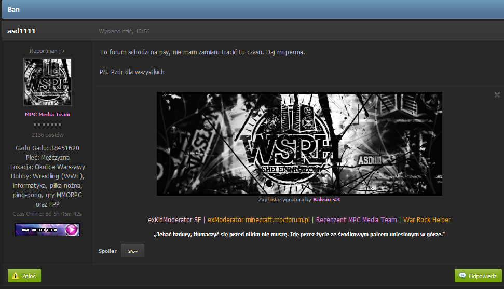Image resolution: width=504 pixels, height=289 pixels.
Task: Click the 'Płeć: Mężczyzna' line
Action: coord(48,158)
